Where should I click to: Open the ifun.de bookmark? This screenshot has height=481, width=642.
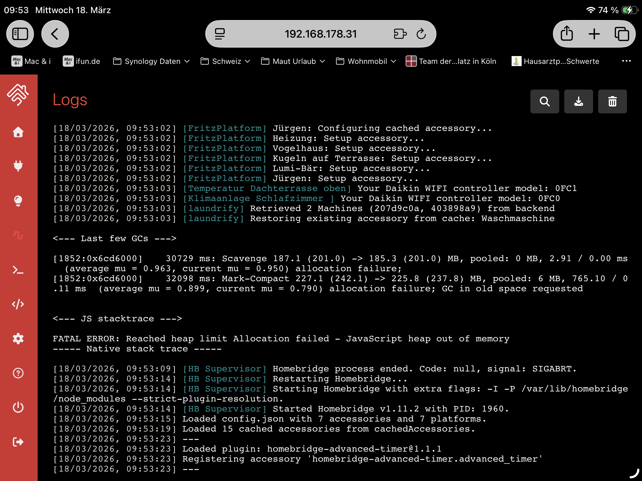tap(82, 61)
